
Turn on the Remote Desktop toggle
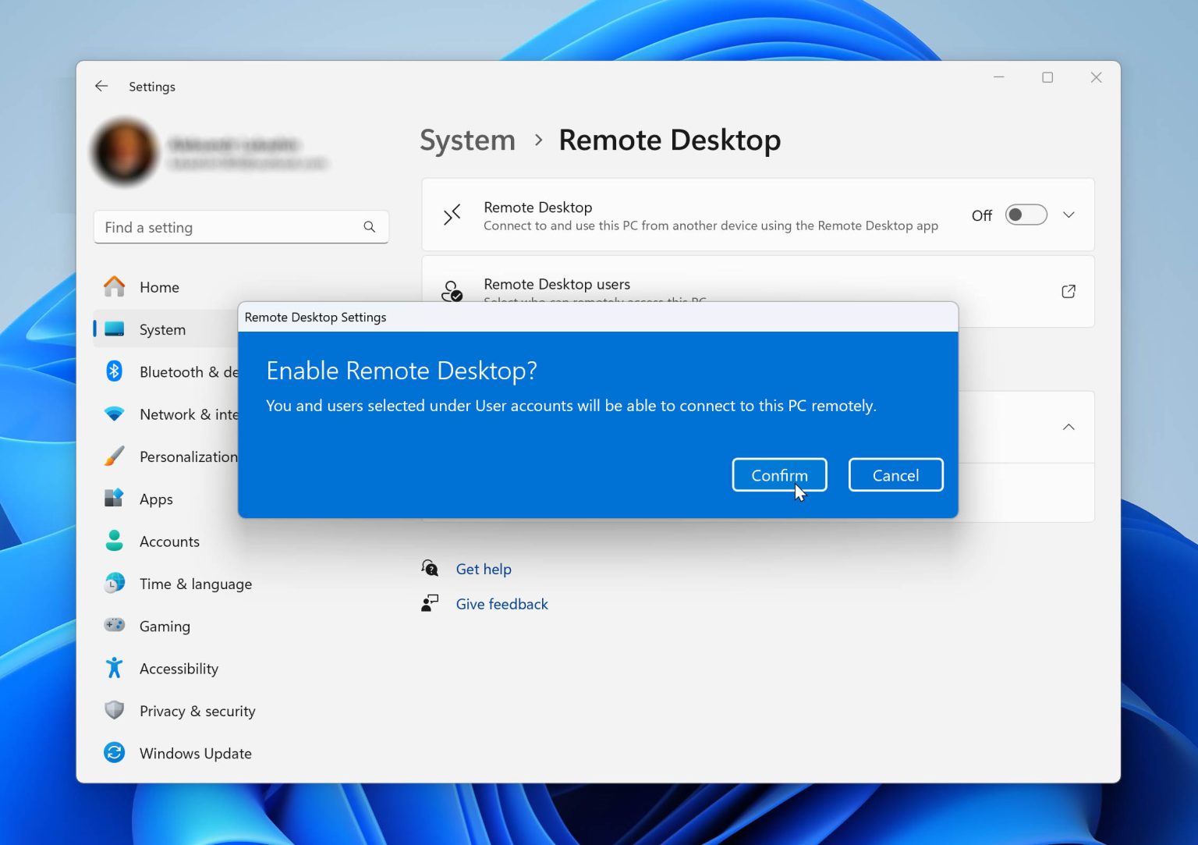point(1026,215)
